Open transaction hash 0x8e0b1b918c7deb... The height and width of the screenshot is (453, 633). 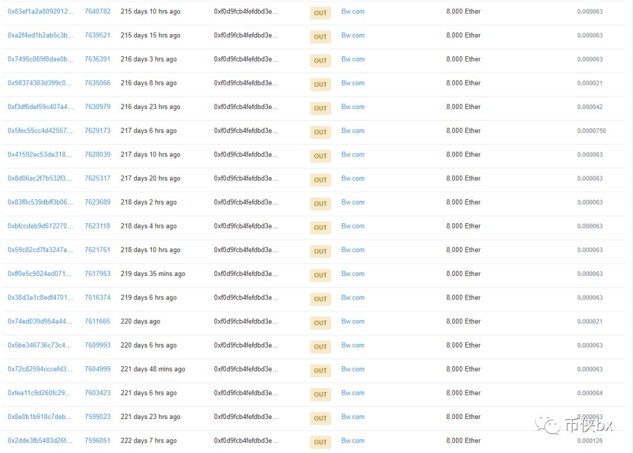40,416
